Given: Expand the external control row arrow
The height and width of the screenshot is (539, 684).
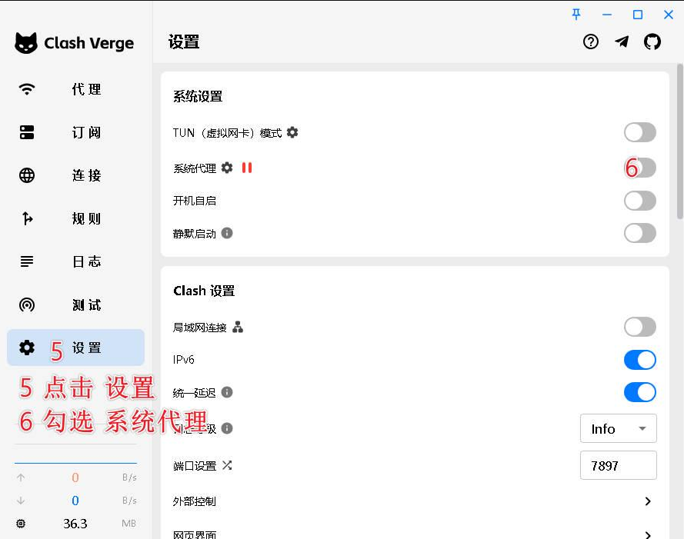Looking at the screenshot, I should pos(648,501).
